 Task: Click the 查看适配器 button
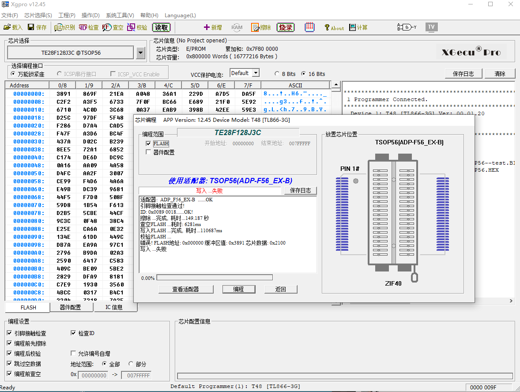[x=186, y=289]
